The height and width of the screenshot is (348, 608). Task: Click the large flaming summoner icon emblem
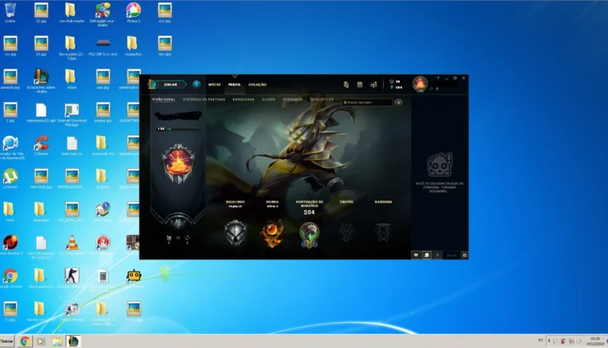point(178,163)
